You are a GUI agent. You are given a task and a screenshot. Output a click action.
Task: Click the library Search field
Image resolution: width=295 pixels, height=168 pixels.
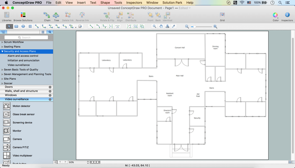(x=26, y=37)
